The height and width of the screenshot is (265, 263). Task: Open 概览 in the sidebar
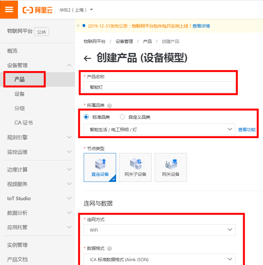[x=12, y=51]
